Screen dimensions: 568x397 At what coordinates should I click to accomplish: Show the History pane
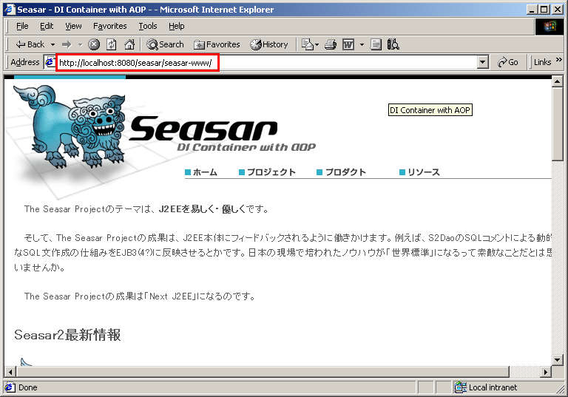coord(269,44)
